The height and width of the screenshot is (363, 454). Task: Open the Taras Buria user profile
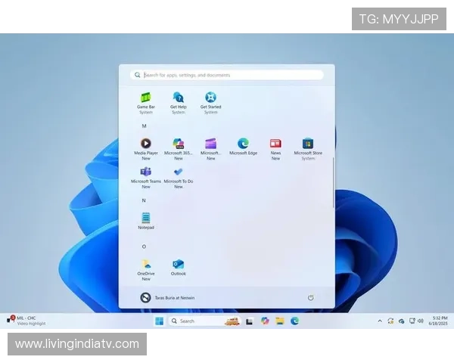pyautogui.click(x=168, y=298)
